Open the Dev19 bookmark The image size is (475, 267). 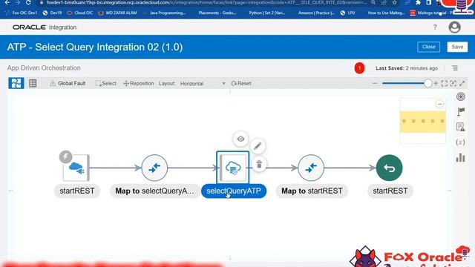pos(52,13)
